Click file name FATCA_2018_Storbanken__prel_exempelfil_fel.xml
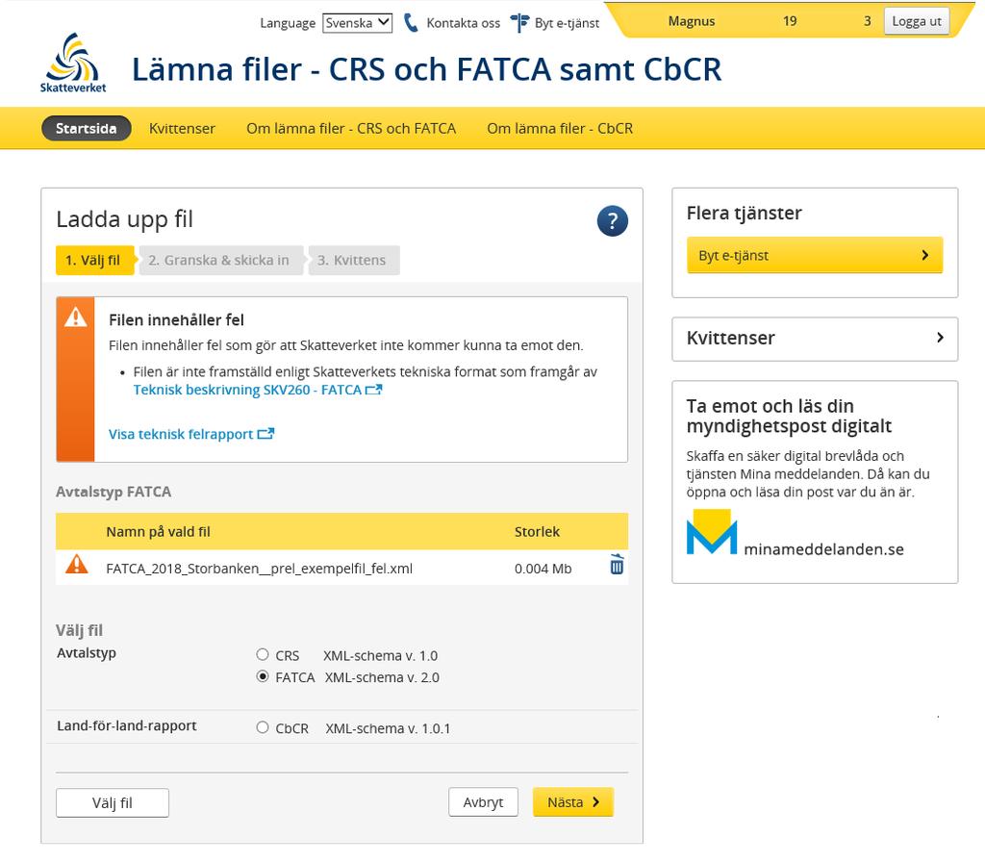The image size is (985, 862). (x=260, y=568)
